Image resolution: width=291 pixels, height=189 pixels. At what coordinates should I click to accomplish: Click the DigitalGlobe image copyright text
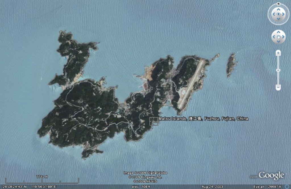pos(145,173)
